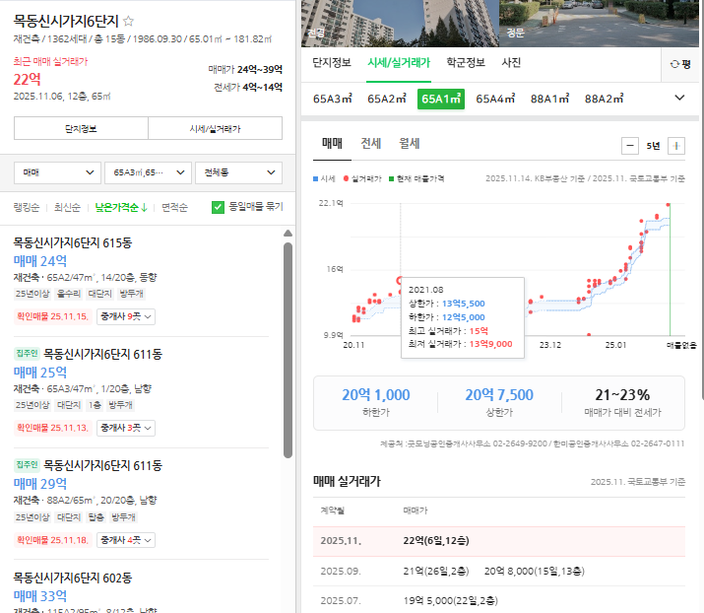Expand 중개사 9곳 for 615동 listing
The width and height of the screenshot is (704, 613).
126,316
